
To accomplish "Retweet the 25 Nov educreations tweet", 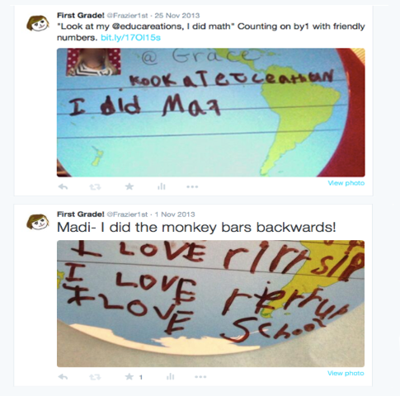I will (95, 187).
